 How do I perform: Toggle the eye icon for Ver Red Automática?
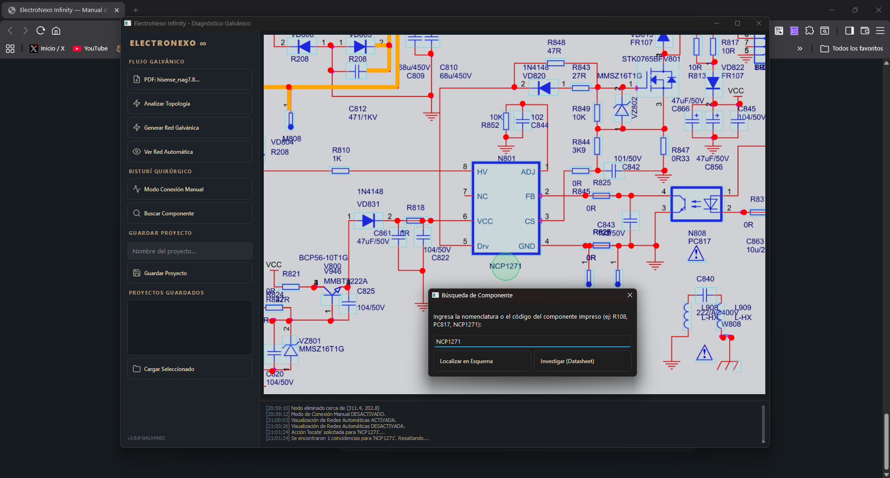137,151
